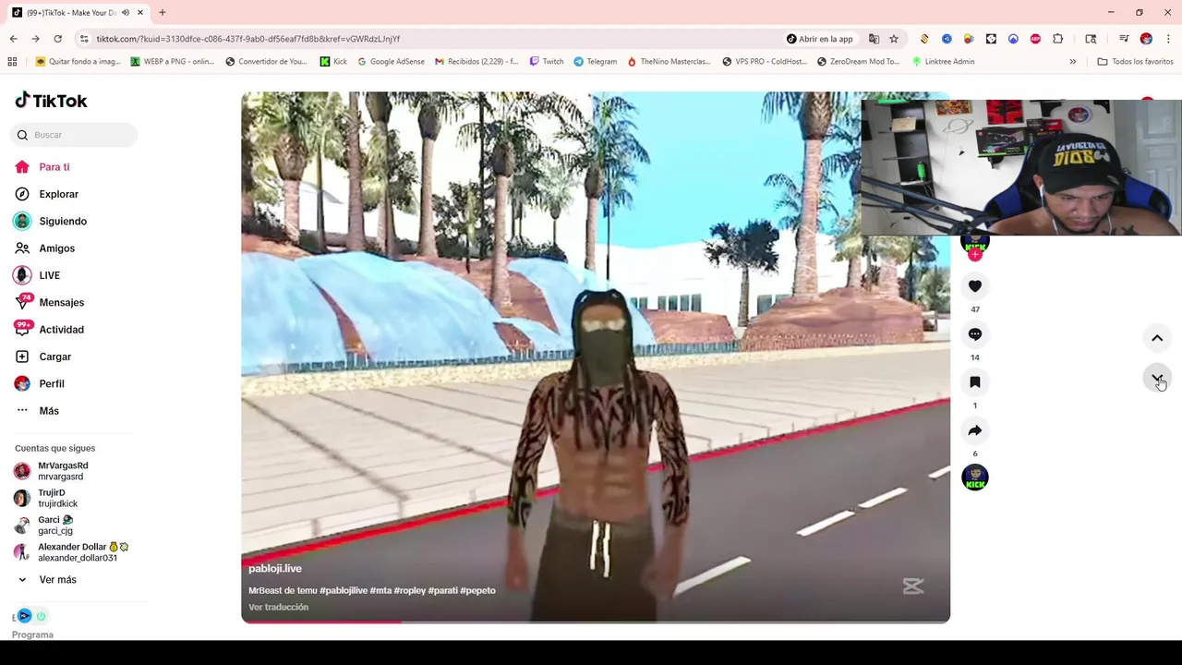The height and width of the screenshot is (665, 1182).
Task: Go to the next video with down chevron
Action: 1157,379
